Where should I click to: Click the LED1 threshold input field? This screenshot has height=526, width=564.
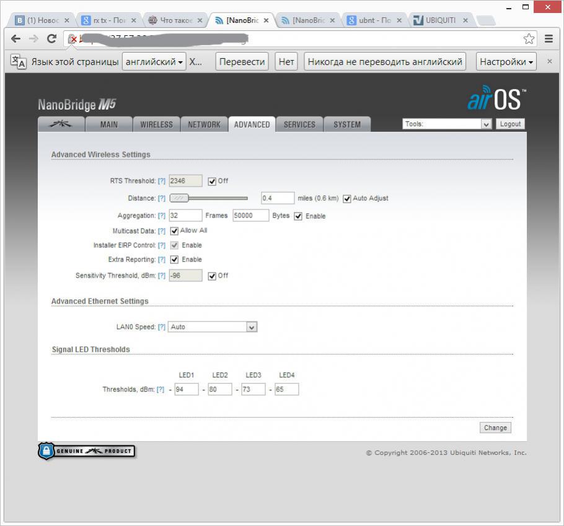click(x=187, y=390)
